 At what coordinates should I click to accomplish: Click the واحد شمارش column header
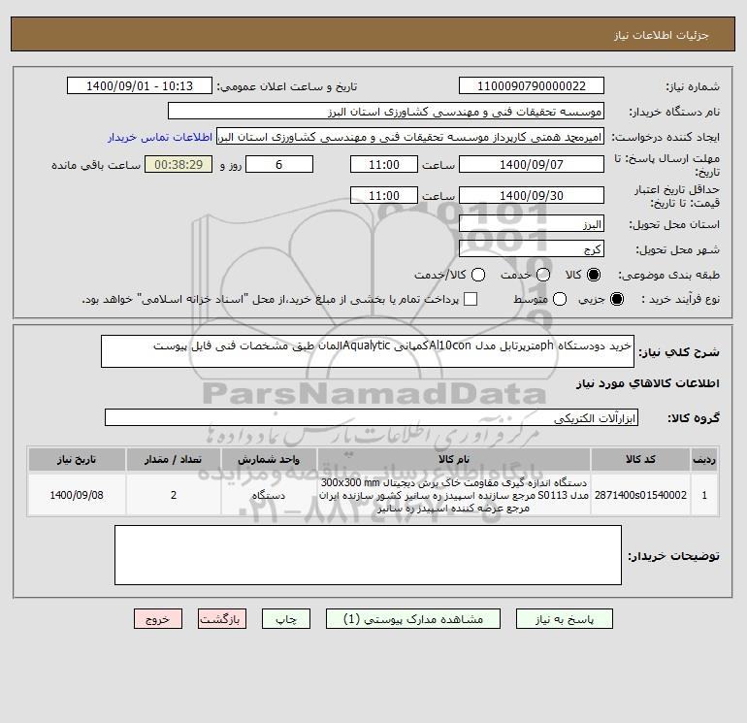pyautogui.click(x=269, y=459)
